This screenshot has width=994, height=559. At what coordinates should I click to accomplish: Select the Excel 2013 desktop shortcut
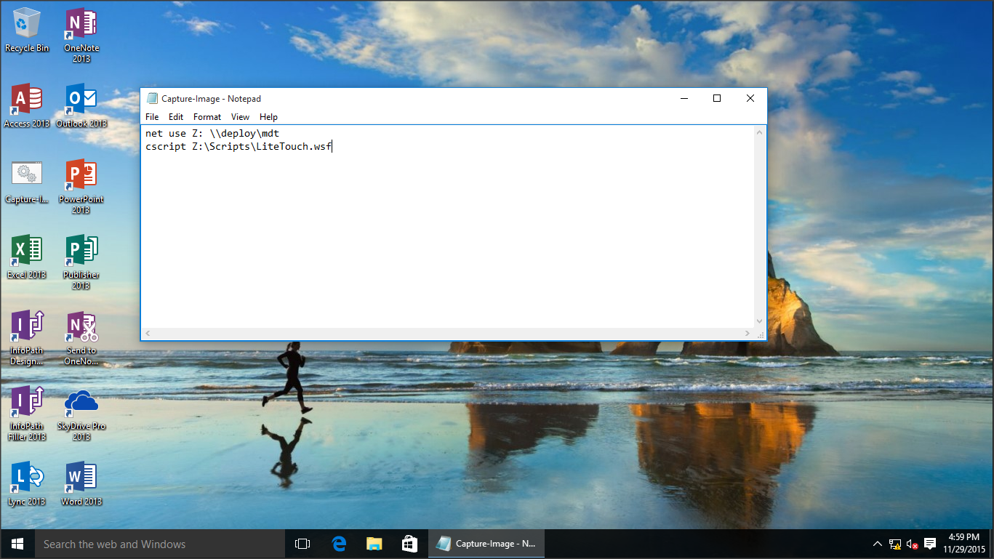[x=27, y=252]
